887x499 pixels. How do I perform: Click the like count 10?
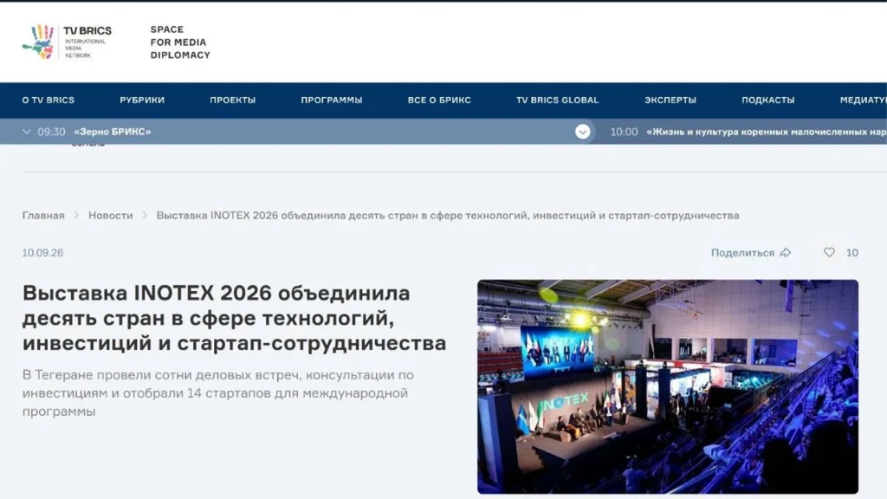[x=852, y=253]
